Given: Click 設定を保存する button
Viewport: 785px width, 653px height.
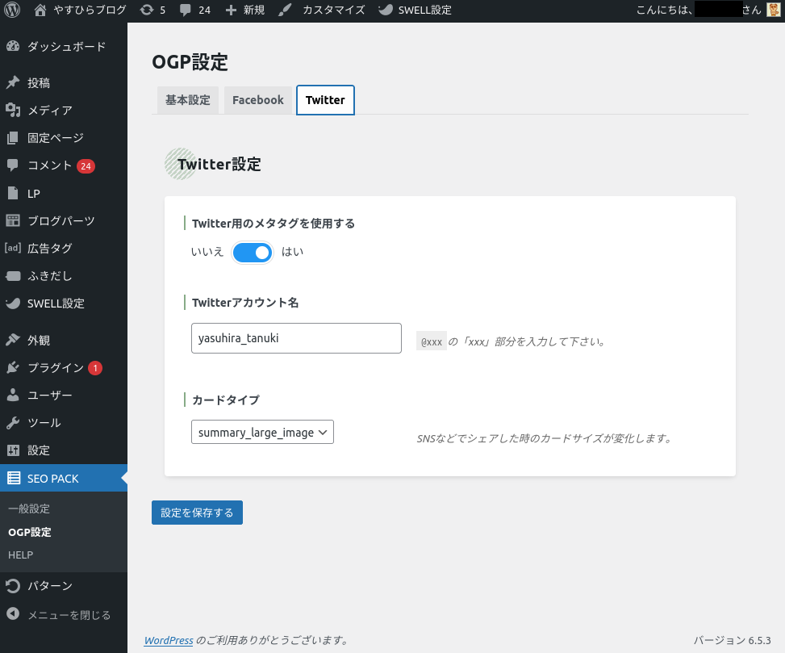Looking at the screenshot, I should pyautogui.click(x=197, y=513).
